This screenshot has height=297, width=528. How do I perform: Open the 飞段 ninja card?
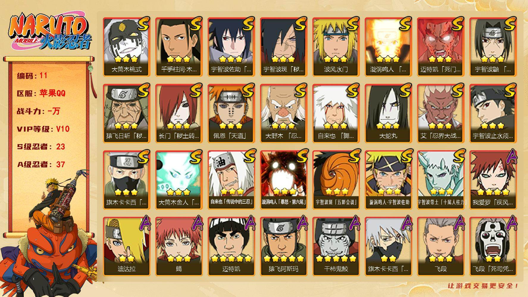(x=441, y=247)
